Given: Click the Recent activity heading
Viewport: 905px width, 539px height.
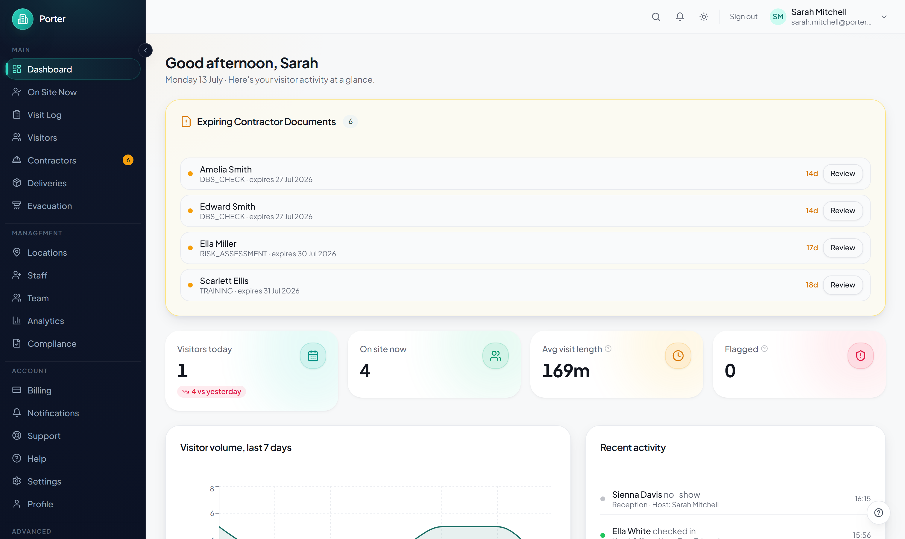Looking at the screenshot, I should (633, 447).
